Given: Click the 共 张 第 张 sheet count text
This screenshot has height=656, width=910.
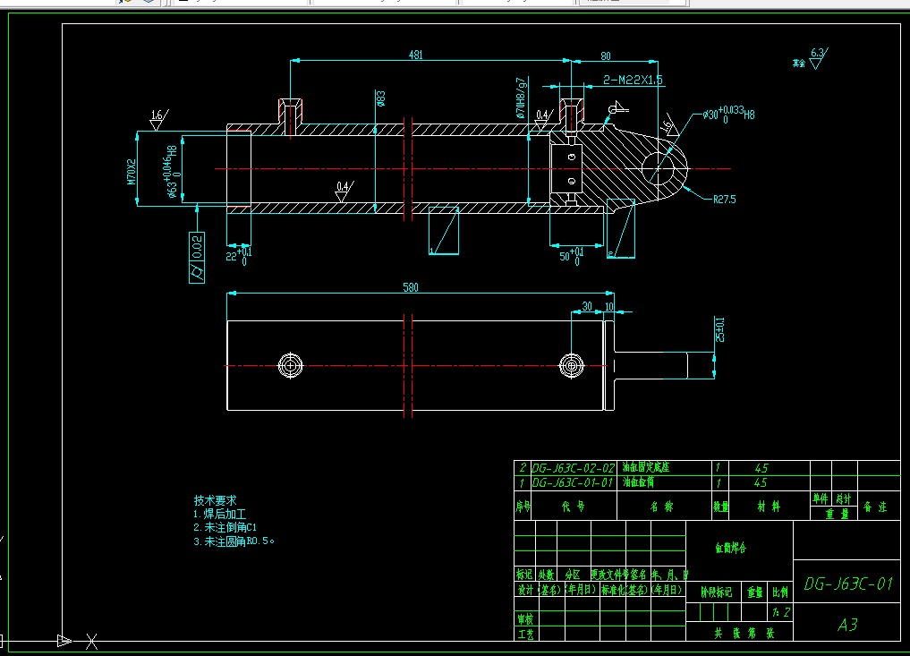Looking at the screenshot, I should [744, 634].
